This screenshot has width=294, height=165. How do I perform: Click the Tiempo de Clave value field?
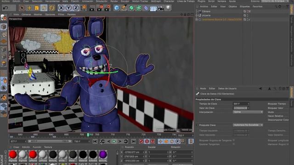pos(240,104)
